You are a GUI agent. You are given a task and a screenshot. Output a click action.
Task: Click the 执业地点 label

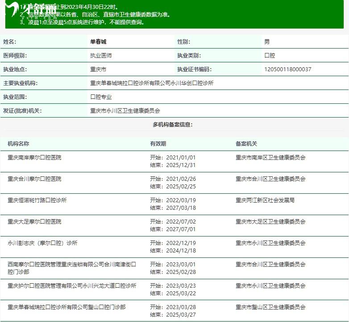[x=15, y=69]
